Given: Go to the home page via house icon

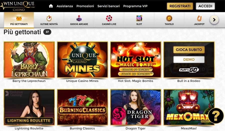Looking at the screenshot, I should click(x=51, y=6).
